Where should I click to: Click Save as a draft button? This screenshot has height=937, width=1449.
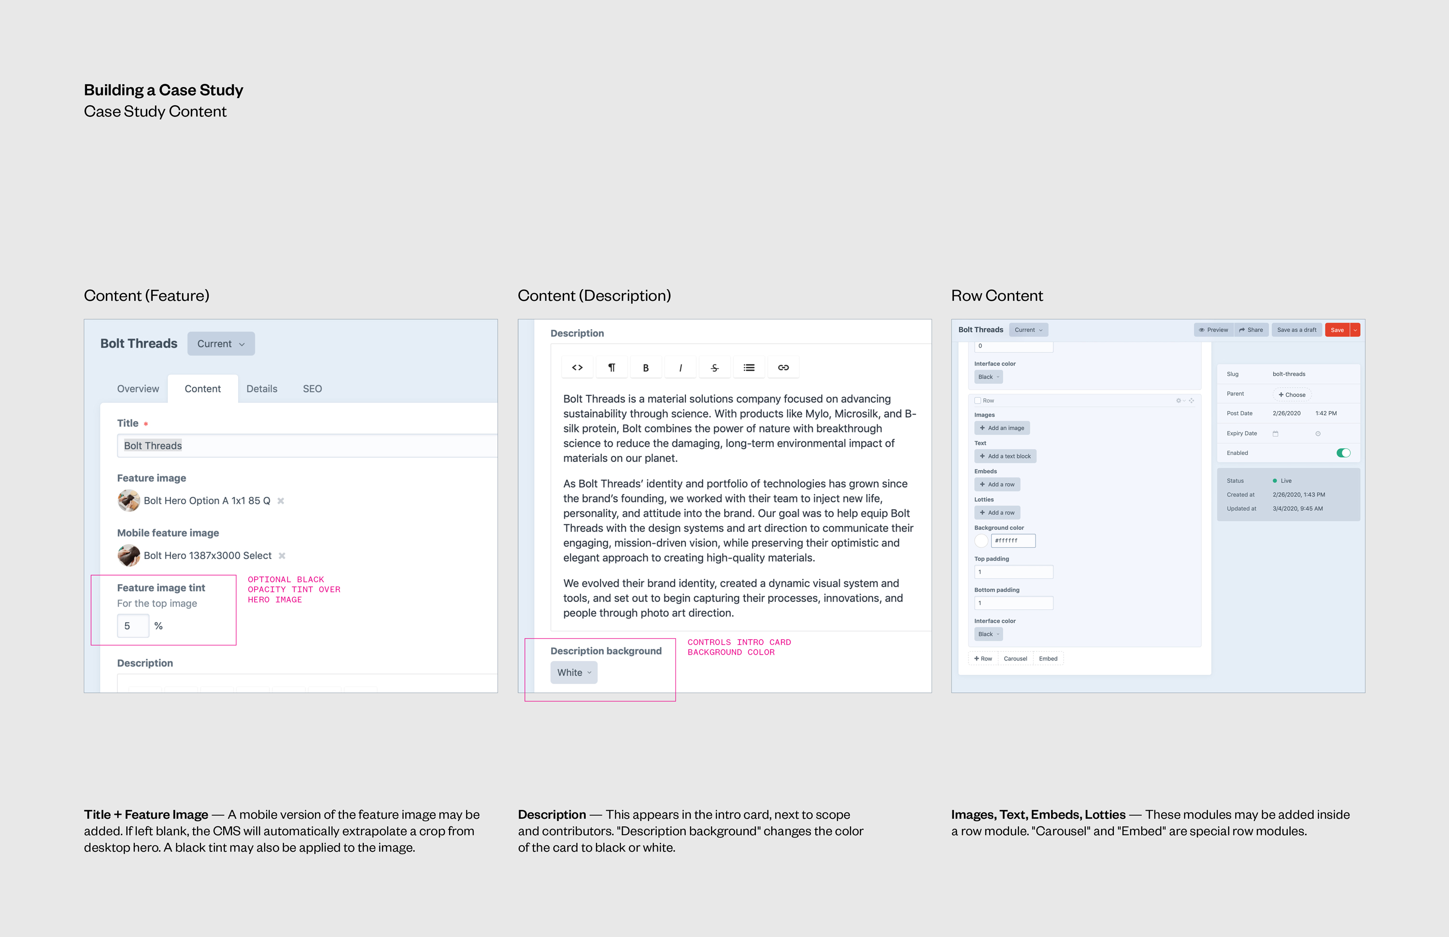(1296, 330)
